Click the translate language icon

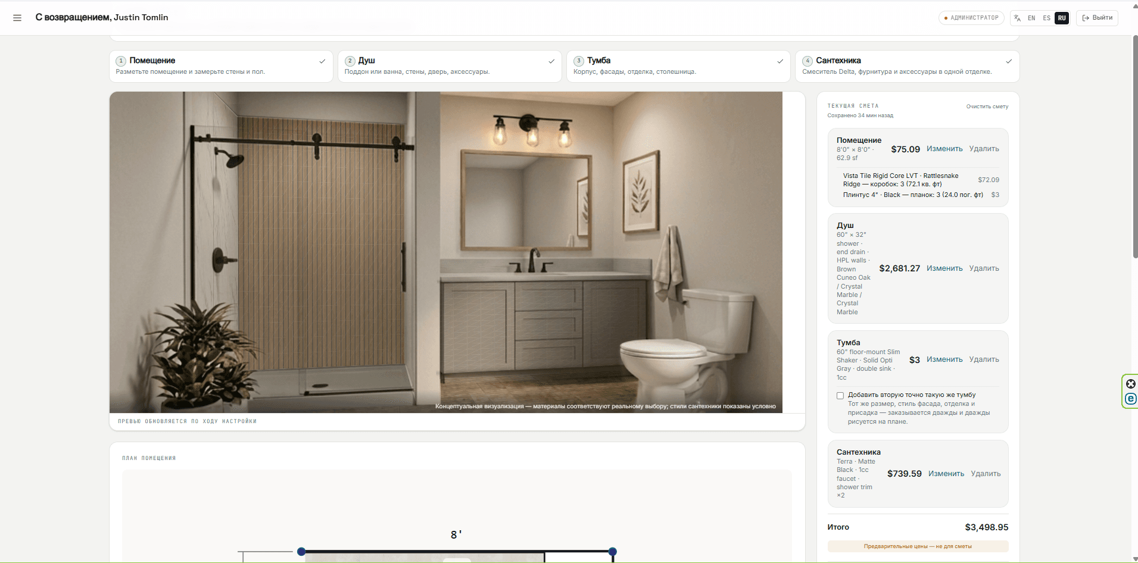(x=1017, y=18)
